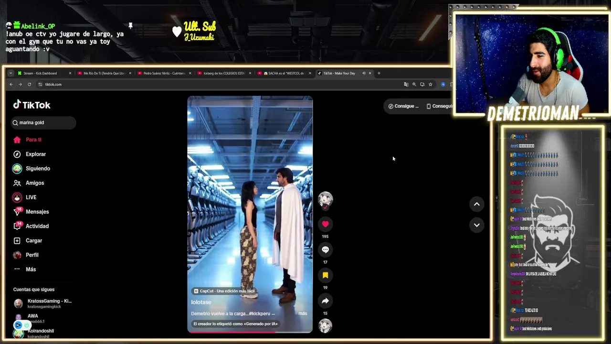Go to the Siguiendo feed
611x344 pixels.
coord(32,168)
